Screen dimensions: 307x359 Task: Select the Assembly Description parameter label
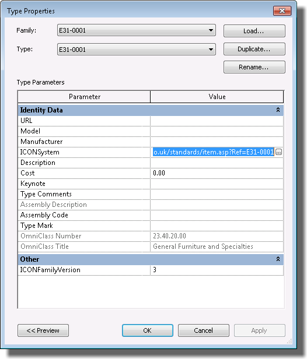(54, 205)
